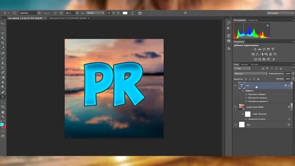
Task: Click histogram cached data warning triangle
Action: coord(267,25)
